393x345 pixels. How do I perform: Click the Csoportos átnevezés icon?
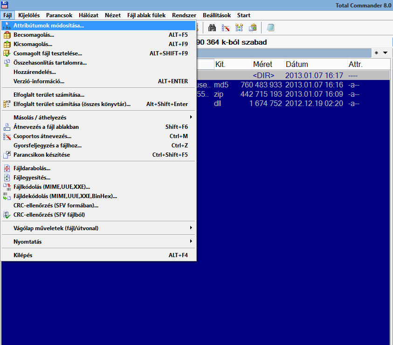point(7,136)
